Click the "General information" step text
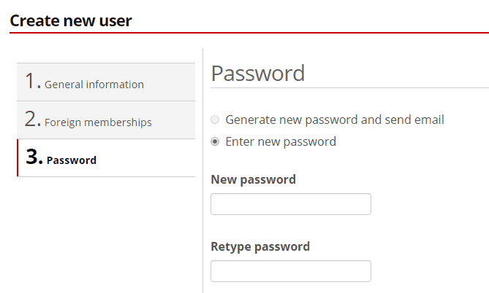This screenshot has height=293, width=489. [94, 85]
